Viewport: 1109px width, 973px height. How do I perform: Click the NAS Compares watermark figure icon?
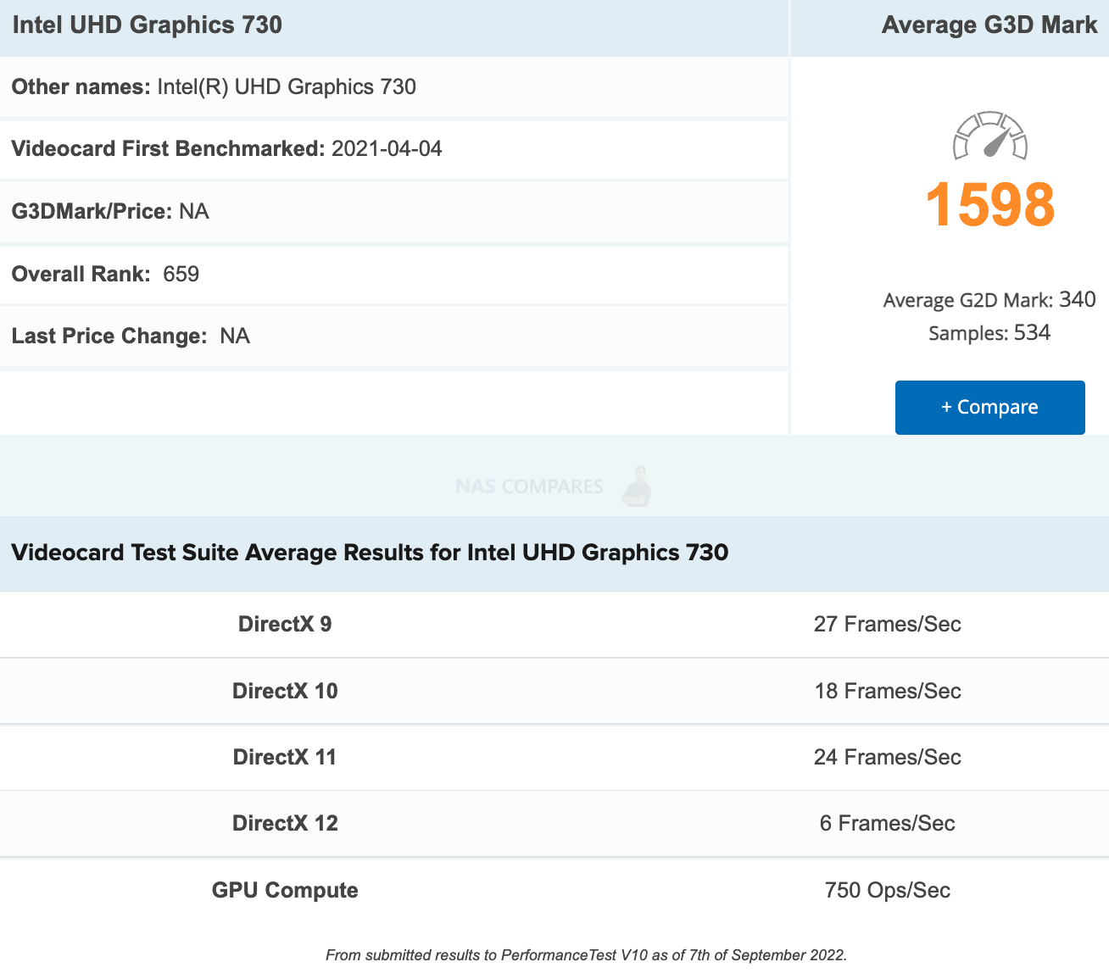(637, 486)
